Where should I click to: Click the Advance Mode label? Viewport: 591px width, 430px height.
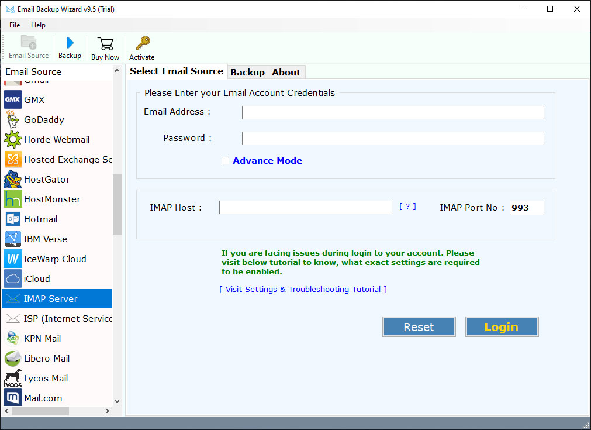point(267,161)
